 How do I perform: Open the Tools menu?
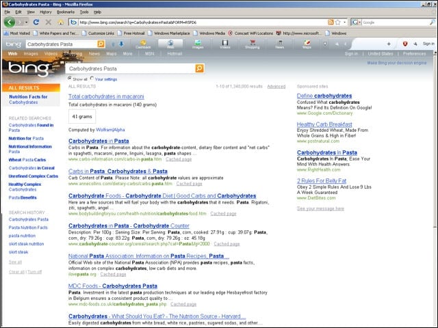(x=84, y=12)
